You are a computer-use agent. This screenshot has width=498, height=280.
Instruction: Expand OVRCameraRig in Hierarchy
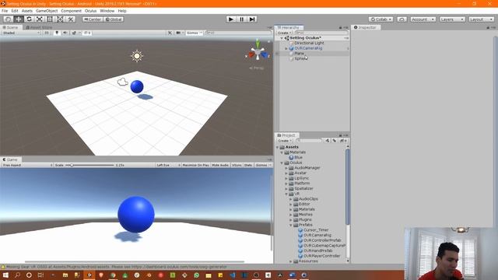286,48
